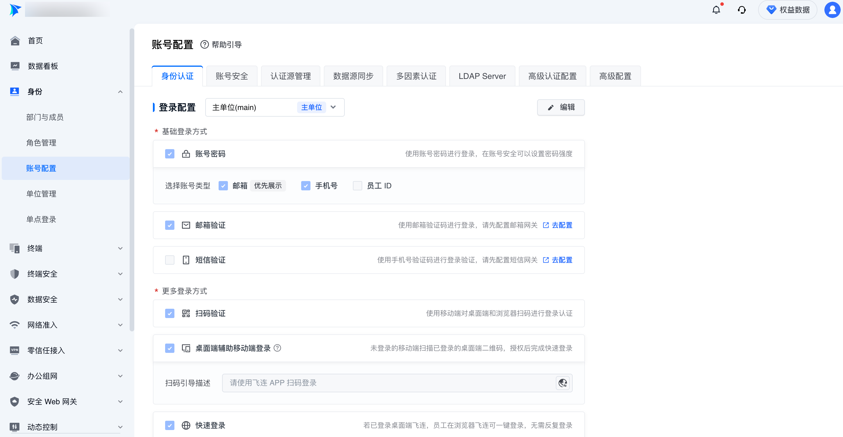The width and height of the screenshot is (843, 437).
Task: Open customer support headset icon
Action: [x=742, y=10]
